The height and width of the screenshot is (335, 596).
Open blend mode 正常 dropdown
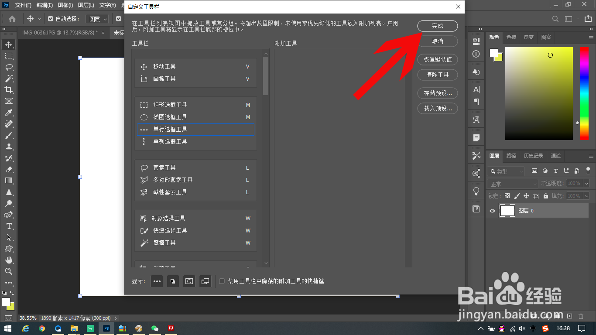[x=513, y=184]
